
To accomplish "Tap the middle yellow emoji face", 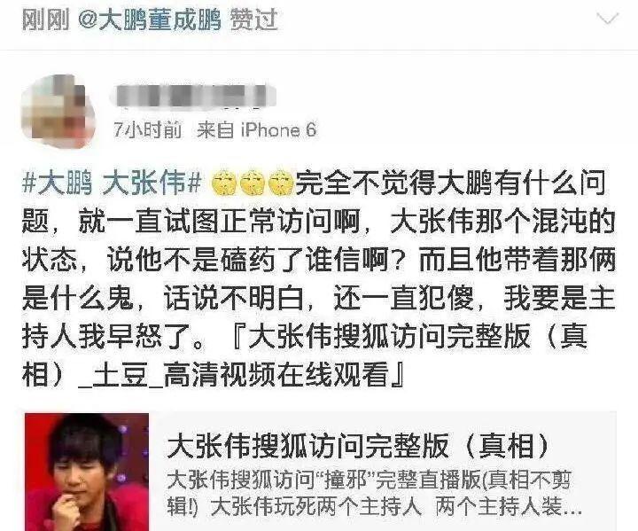I will [253, 184].
